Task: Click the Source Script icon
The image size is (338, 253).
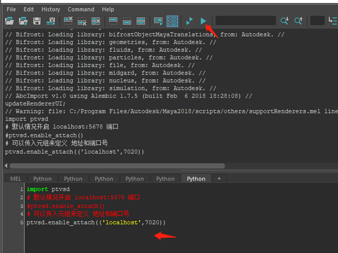Action: 23,21
